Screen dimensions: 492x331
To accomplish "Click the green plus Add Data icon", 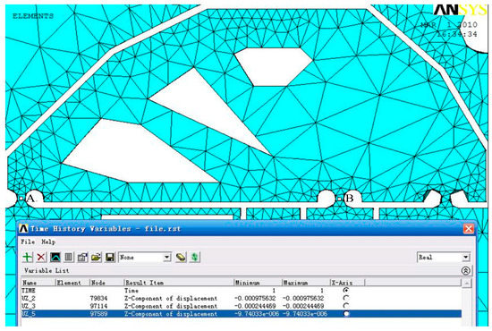I will [x=28, y=258].
